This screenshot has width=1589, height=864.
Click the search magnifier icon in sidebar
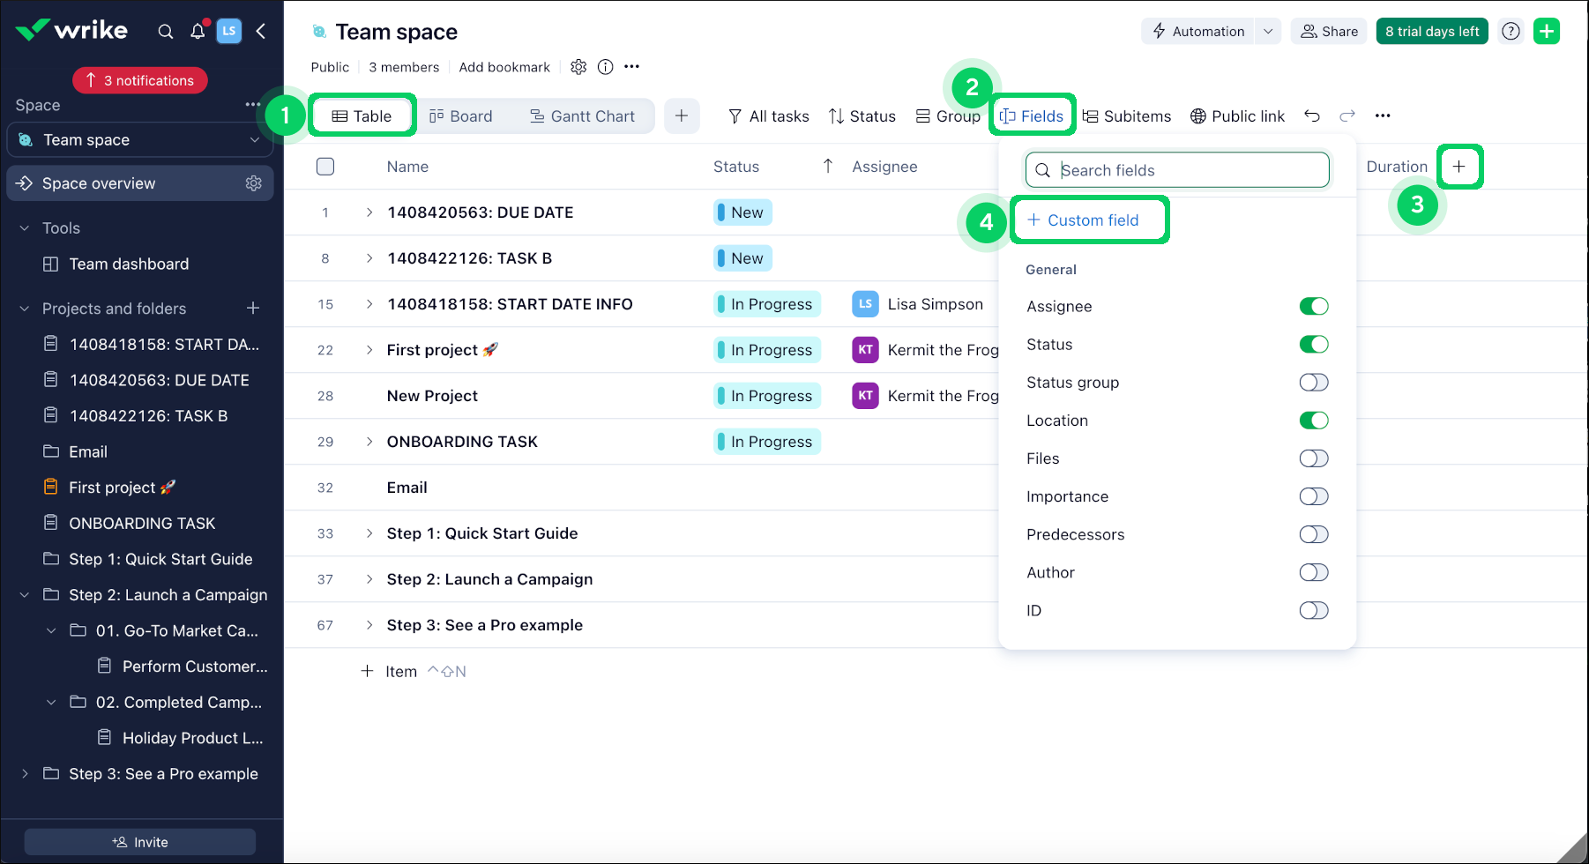click(x=165, y=32)
